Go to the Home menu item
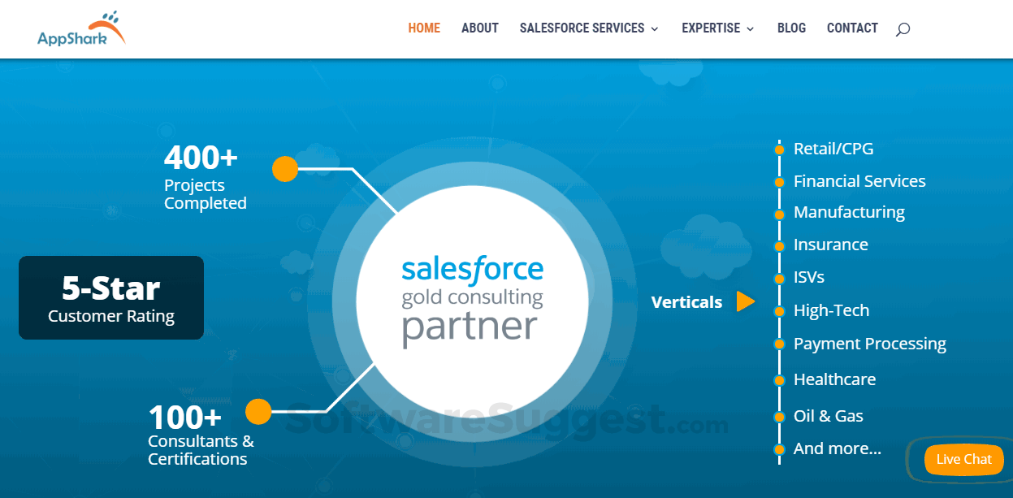This screenshot has width=1013, height=498. [x=424, y=28]
